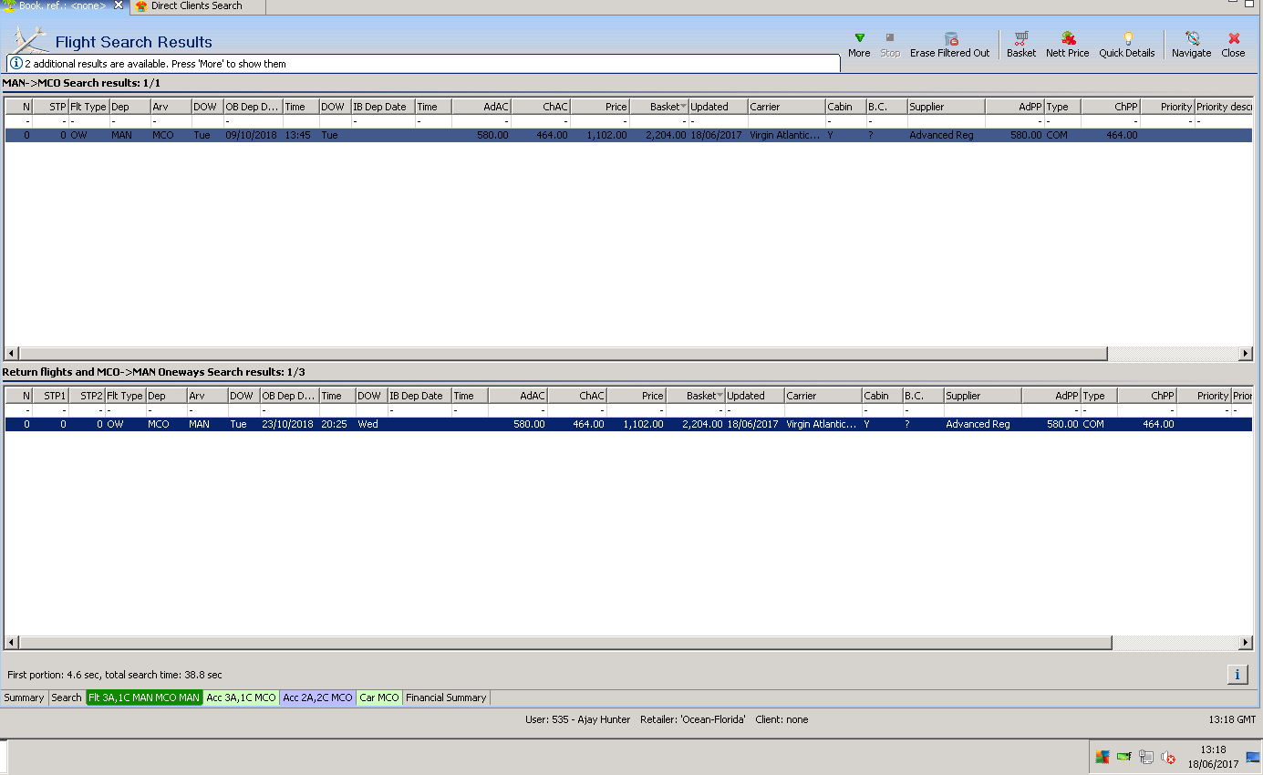Click the 20:25 departure time cell
The width and height of the screenshot is (1263, 775).
pos(336,424)
